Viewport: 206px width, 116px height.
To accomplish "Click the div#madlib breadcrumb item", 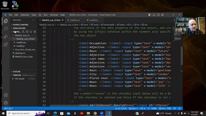I will [108, 24].
